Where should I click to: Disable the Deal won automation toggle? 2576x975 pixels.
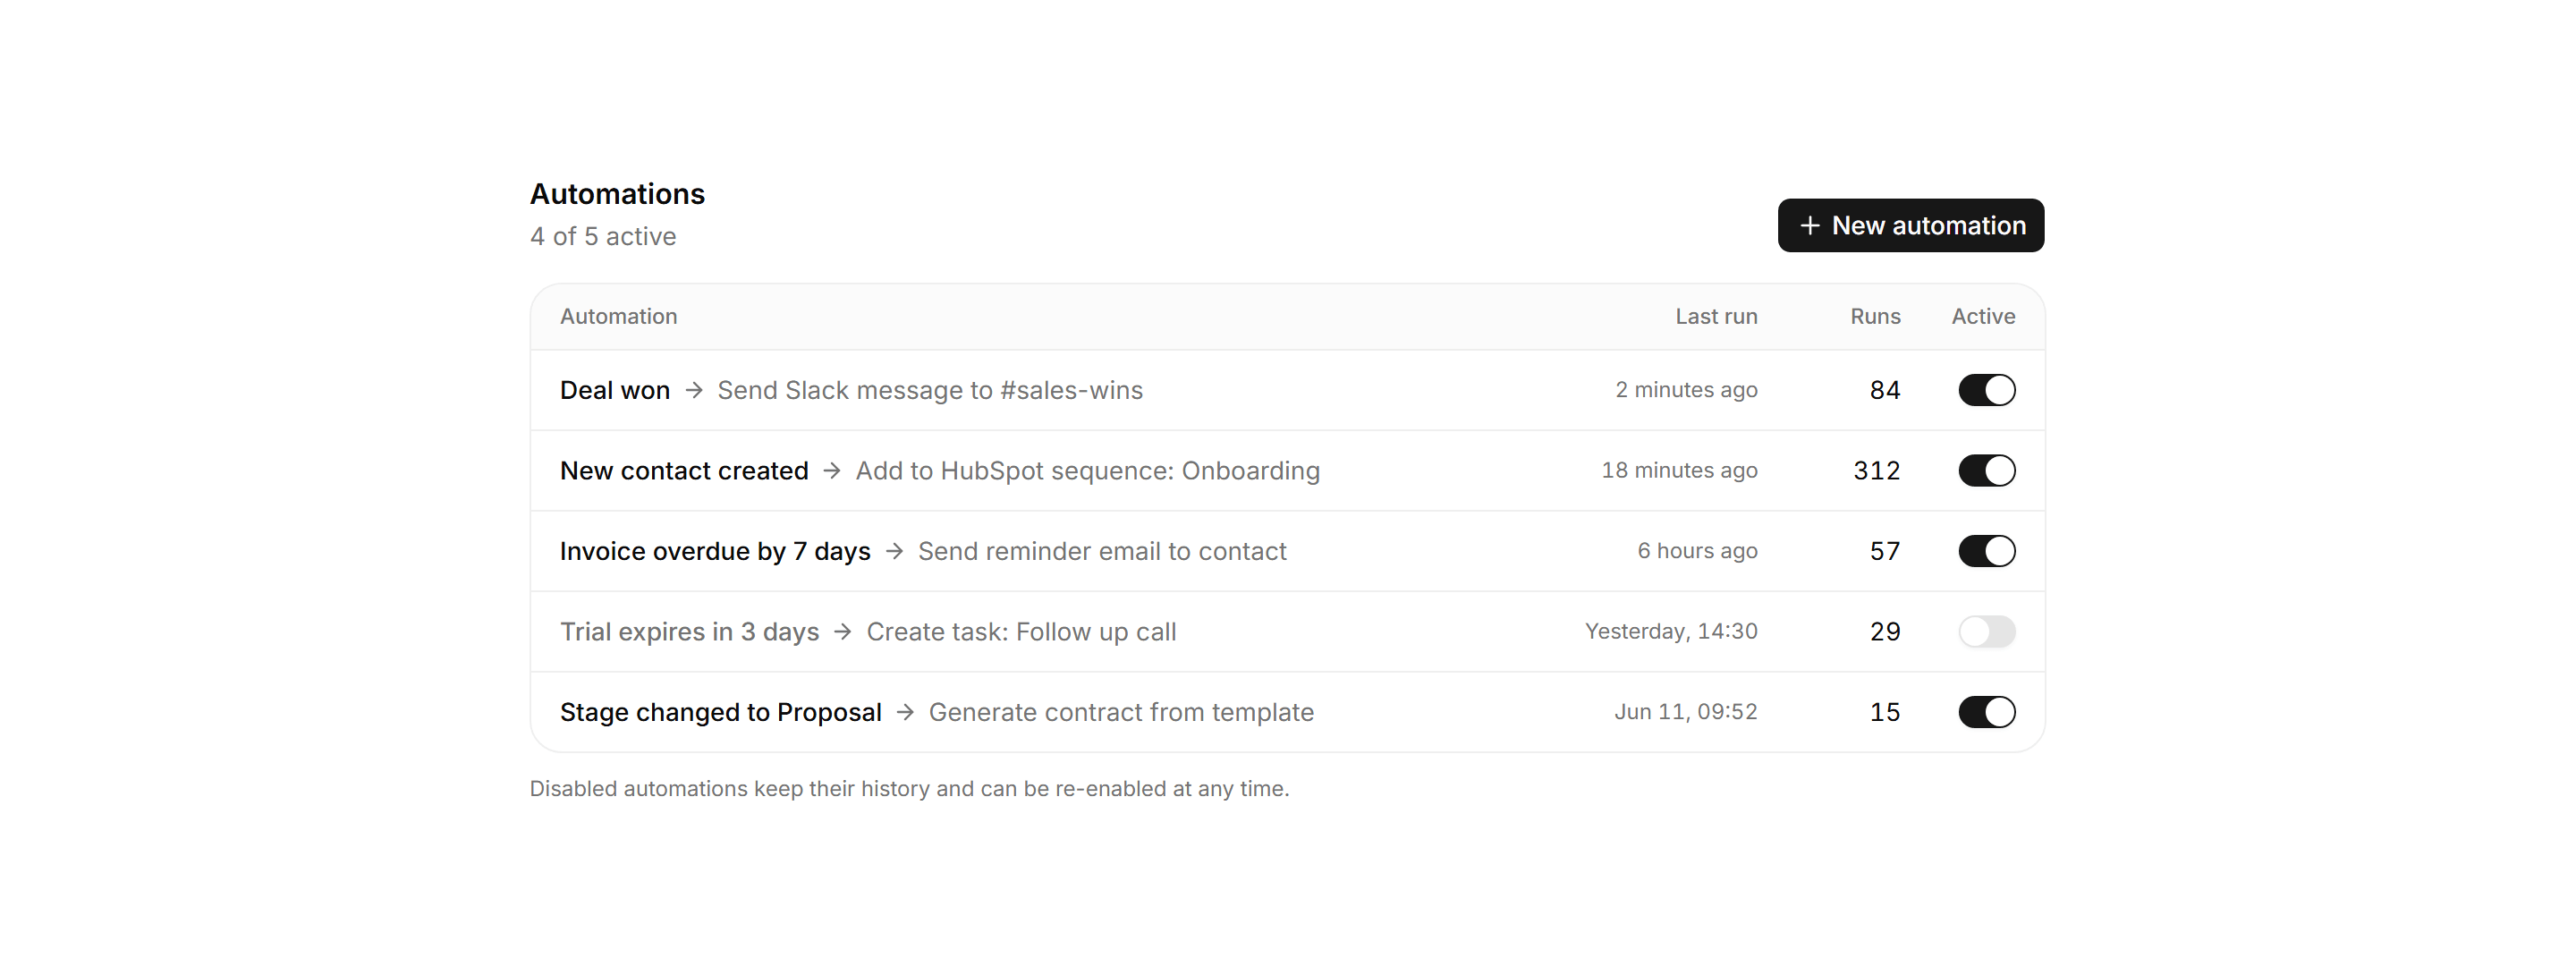tap(1986, 390)
